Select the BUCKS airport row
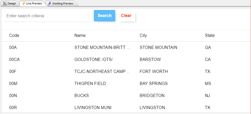 pyautogui.click(x=127, y=95)
